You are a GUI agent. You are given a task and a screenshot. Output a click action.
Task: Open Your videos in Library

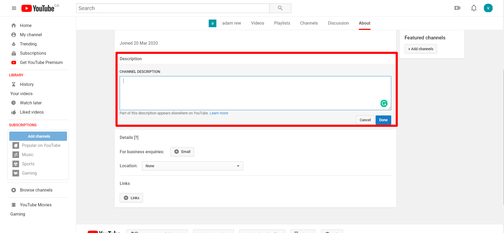pyautogui.click(x=21, y=94)
